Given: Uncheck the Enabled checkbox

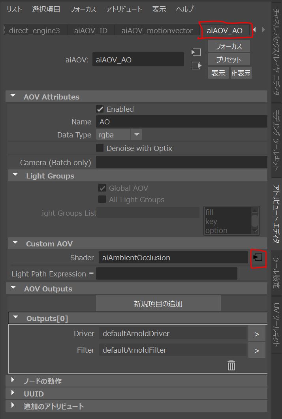Looking at the screenshot, I should pyautogui.click(x=100, y=109).
